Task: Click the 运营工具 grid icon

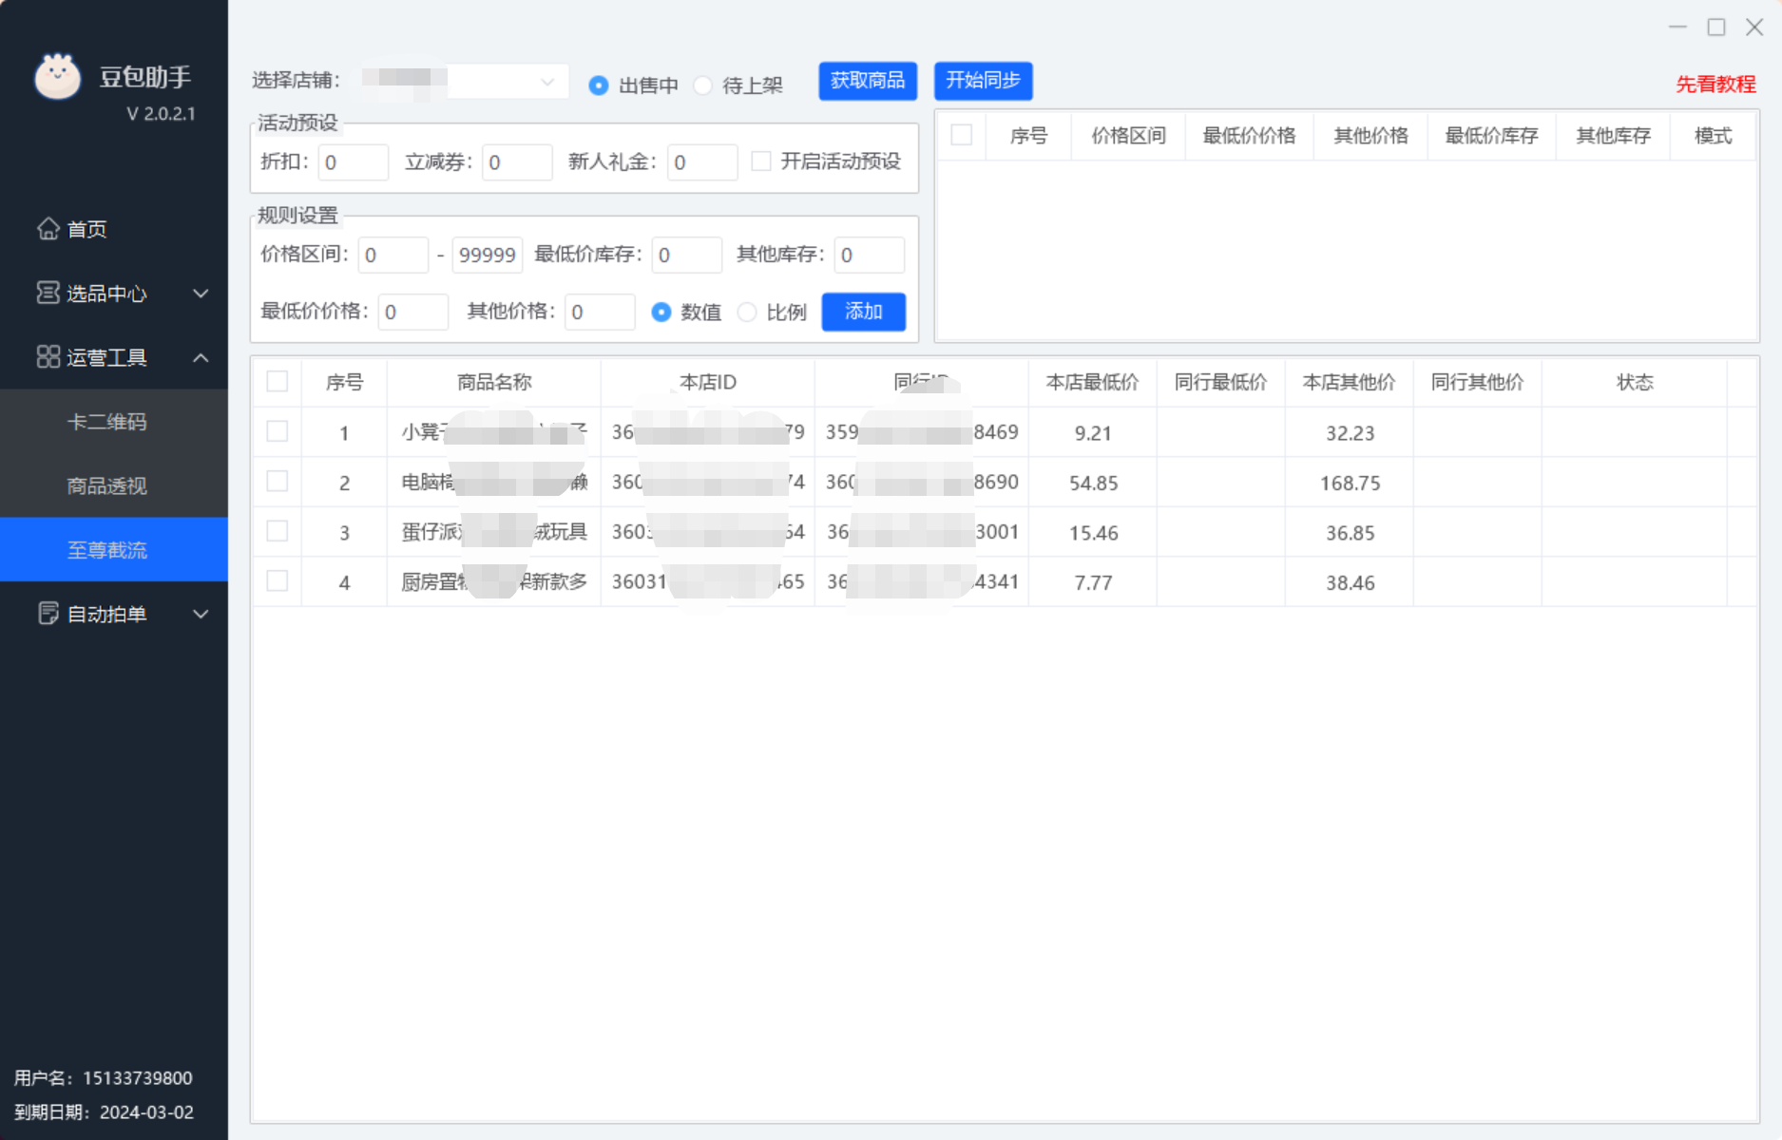Action: 48,357
